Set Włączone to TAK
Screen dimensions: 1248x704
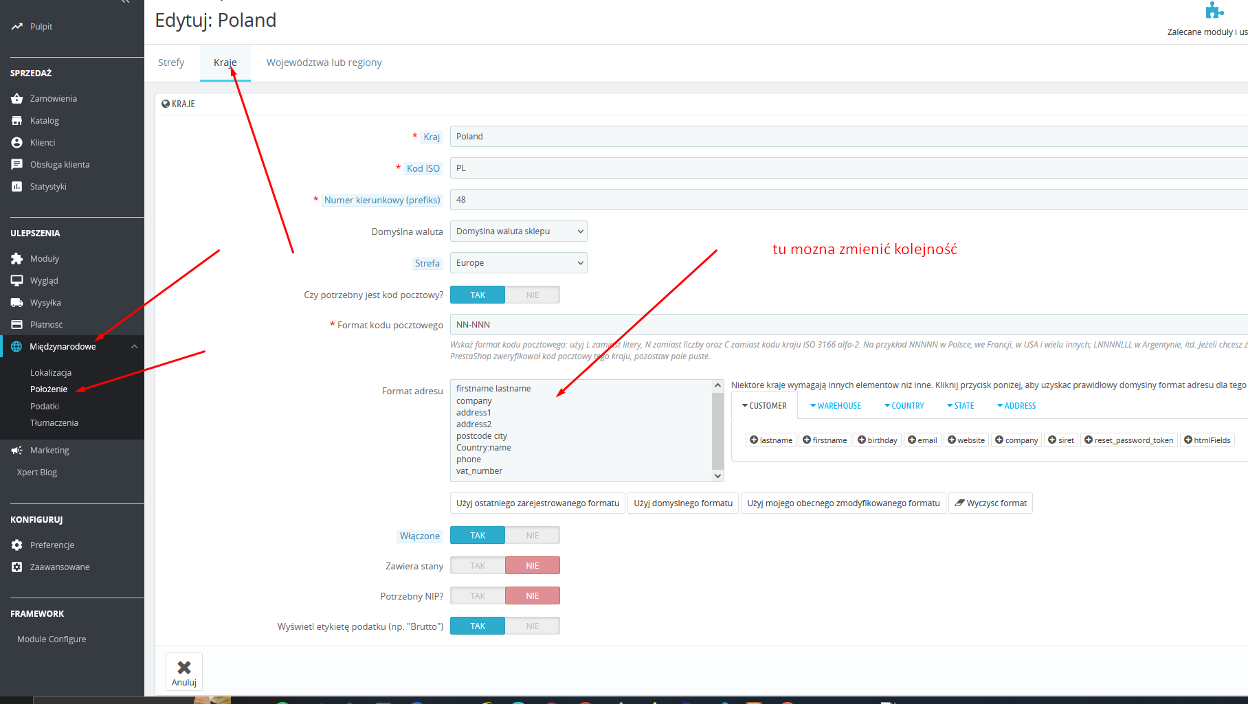(x=478, y=536)
